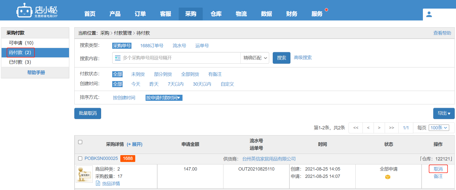Viewport: 456px width, 190px height.
Task: Click the yellow package icon under 全部申请
Action: [388, 177]
